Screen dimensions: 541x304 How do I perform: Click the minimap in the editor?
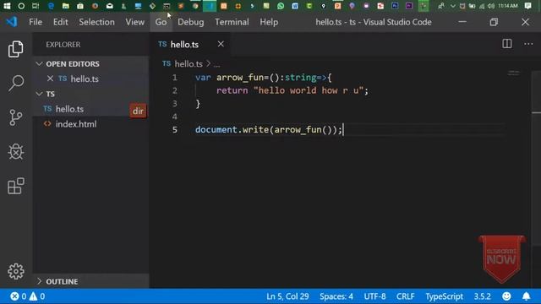(513, 73)
